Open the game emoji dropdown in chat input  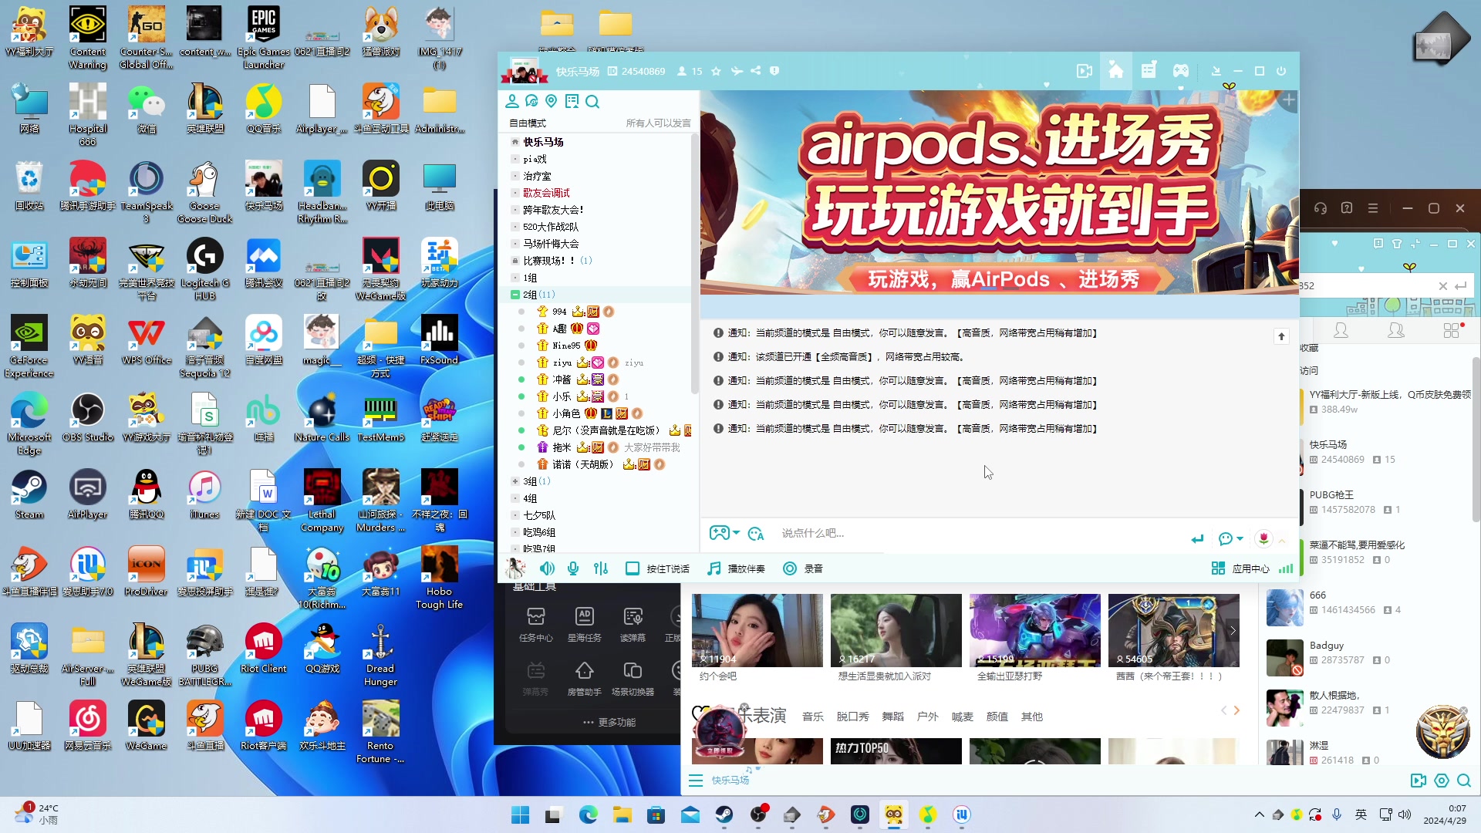click(724, 533)
